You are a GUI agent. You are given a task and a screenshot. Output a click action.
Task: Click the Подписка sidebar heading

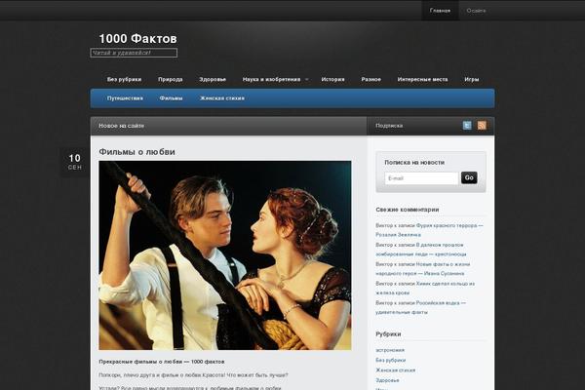tap(389, 126)
